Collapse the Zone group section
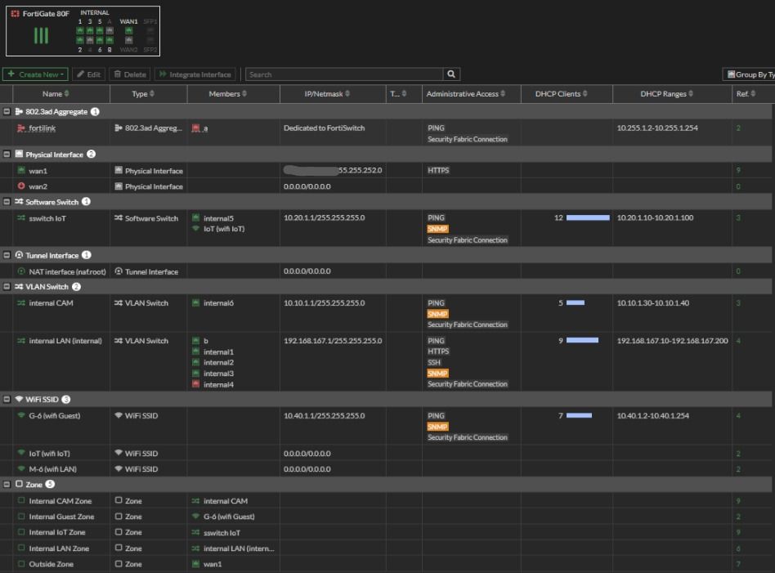Image resolution: width=775 pixels, height=573 pixels. (7, 485)
